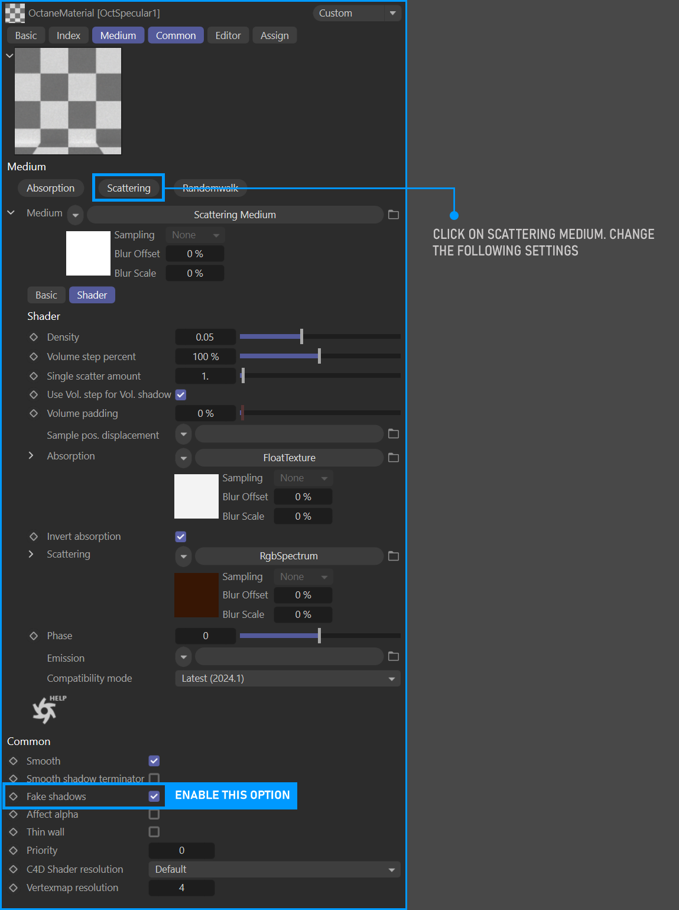This screenshot has height=910, width=679.
Task: Click the Density keyframe diamond icon
Action: pyautogui.click(x=34, y=337)
